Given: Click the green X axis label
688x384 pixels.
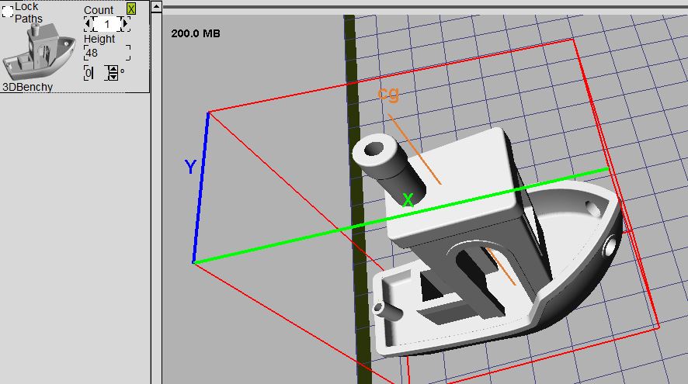Looking at the screenshot, I should click(408, 200).
